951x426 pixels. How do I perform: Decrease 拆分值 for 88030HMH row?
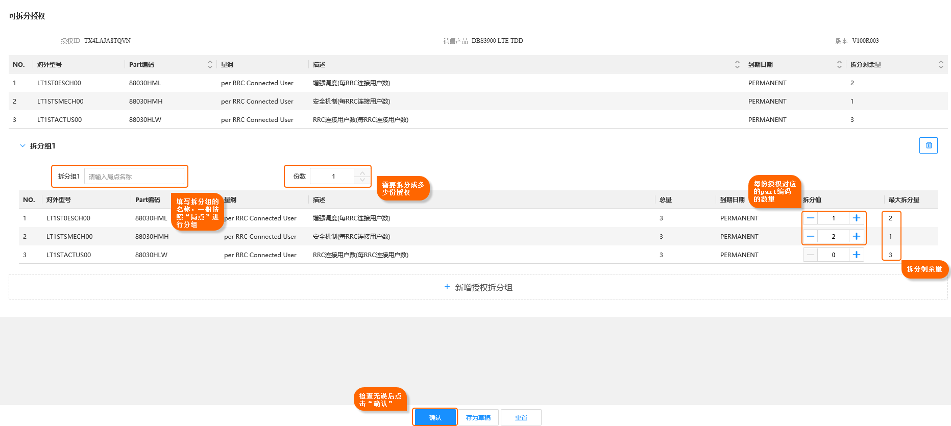coord(811,237)
